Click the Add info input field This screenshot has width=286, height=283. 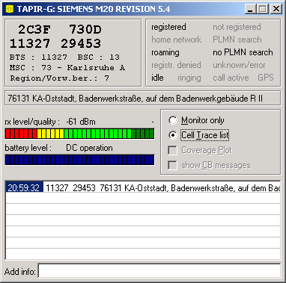(159, 271)
